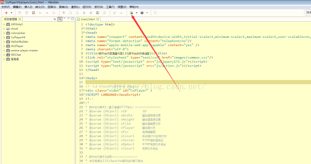
Task: Click the HBuilder app icon in the title bar
Action: point(2,2)
